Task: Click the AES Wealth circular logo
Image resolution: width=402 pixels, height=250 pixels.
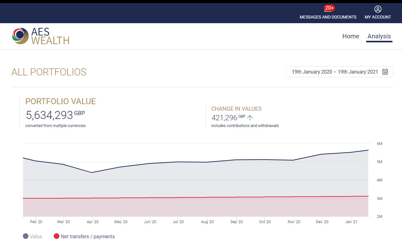Action: 20,36
